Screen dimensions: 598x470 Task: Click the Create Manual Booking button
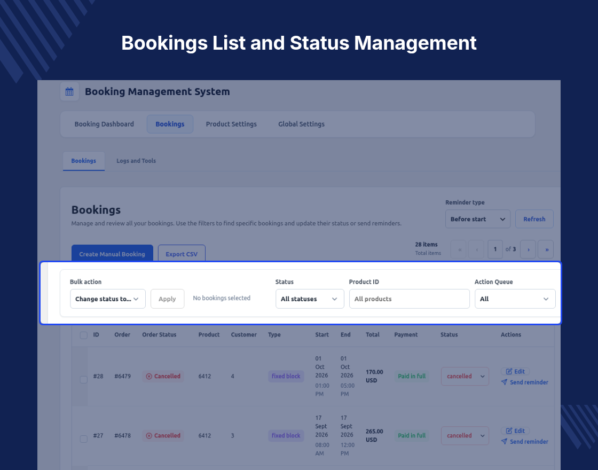pyautogui.click(x=112, y=254)
